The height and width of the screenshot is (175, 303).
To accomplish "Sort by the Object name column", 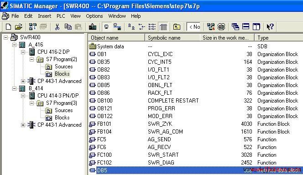I will [116, 38].
